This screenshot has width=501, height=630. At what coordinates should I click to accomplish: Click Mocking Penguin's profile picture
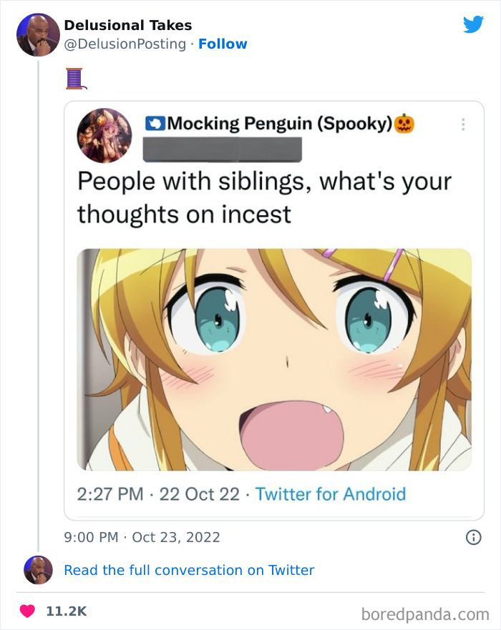point(104,134)
